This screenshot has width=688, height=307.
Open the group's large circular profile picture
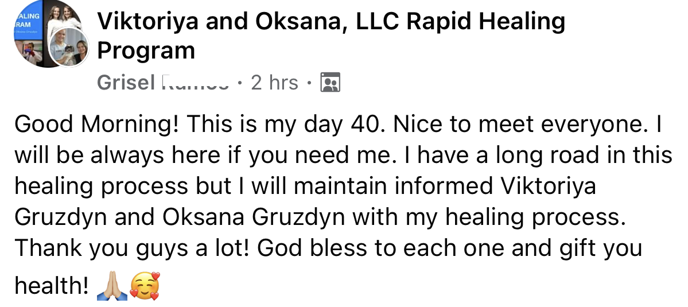(x=48, y=33)
